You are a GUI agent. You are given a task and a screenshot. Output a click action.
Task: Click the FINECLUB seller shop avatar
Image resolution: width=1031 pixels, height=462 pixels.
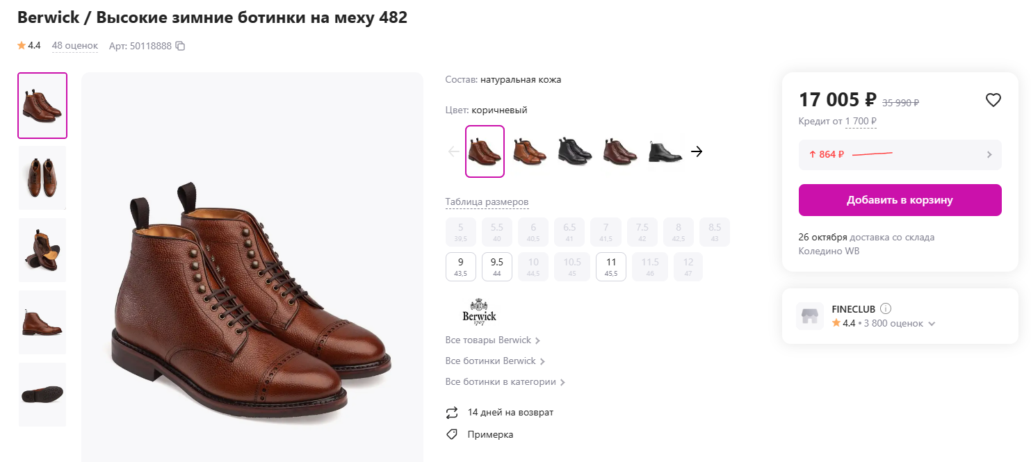809,316
